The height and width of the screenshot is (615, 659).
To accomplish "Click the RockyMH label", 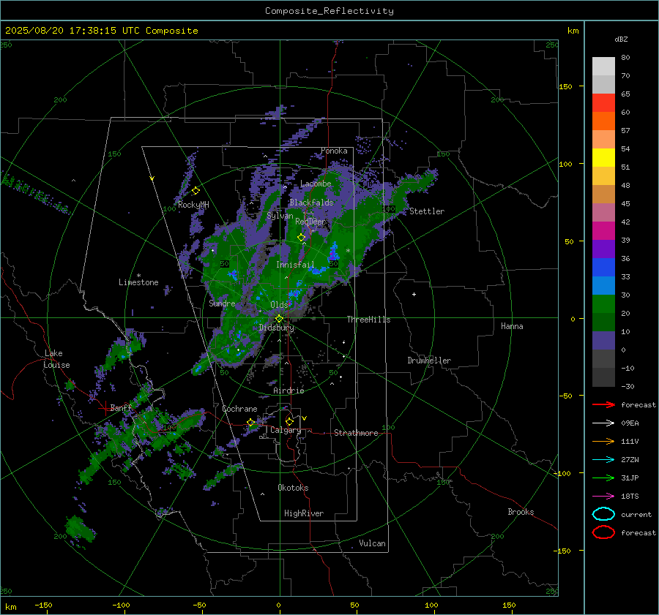I will coord(193,205).
